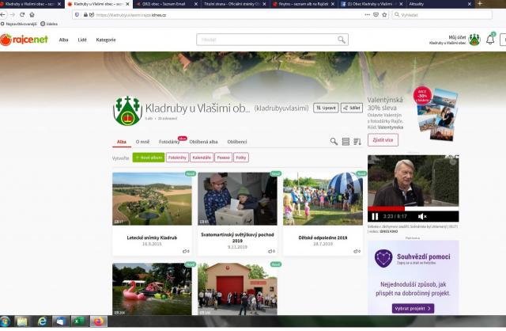Click the search albums magnifier icon
Viewport: 506px width, 331px height.
334,142
